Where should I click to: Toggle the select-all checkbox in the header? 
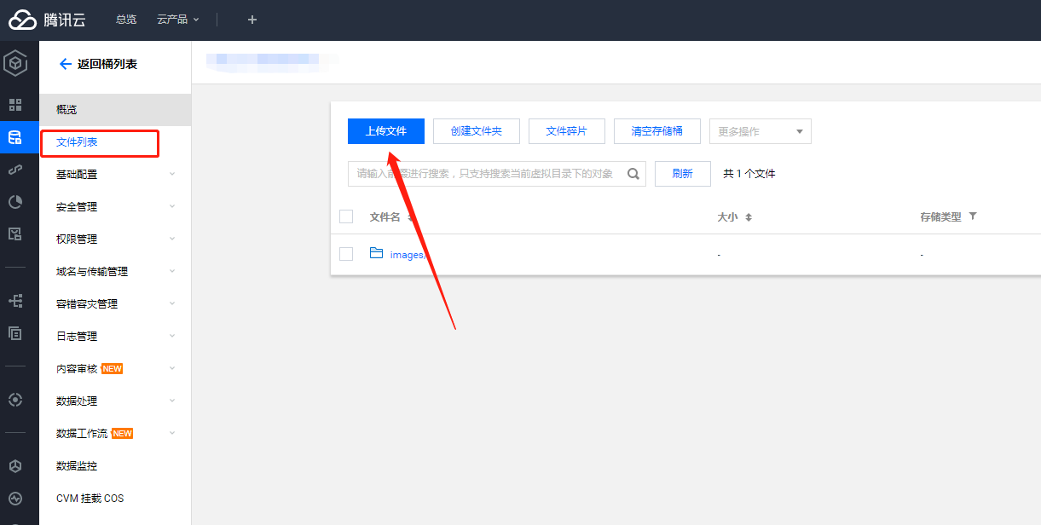pos(346,216)
